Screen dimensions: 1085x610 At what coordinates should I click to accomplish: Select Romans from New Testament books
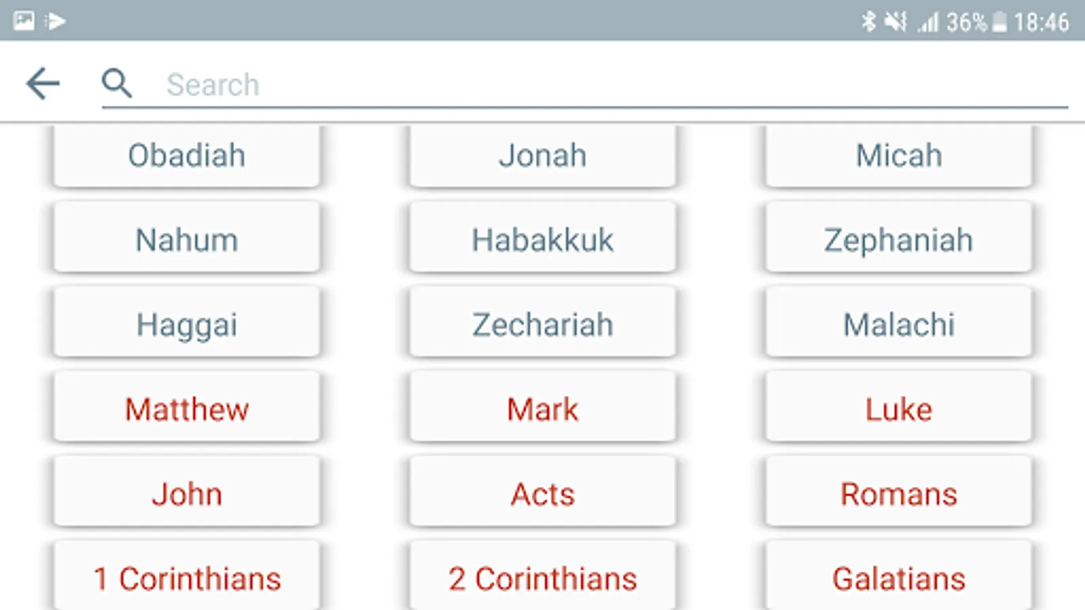coord(899,494)
